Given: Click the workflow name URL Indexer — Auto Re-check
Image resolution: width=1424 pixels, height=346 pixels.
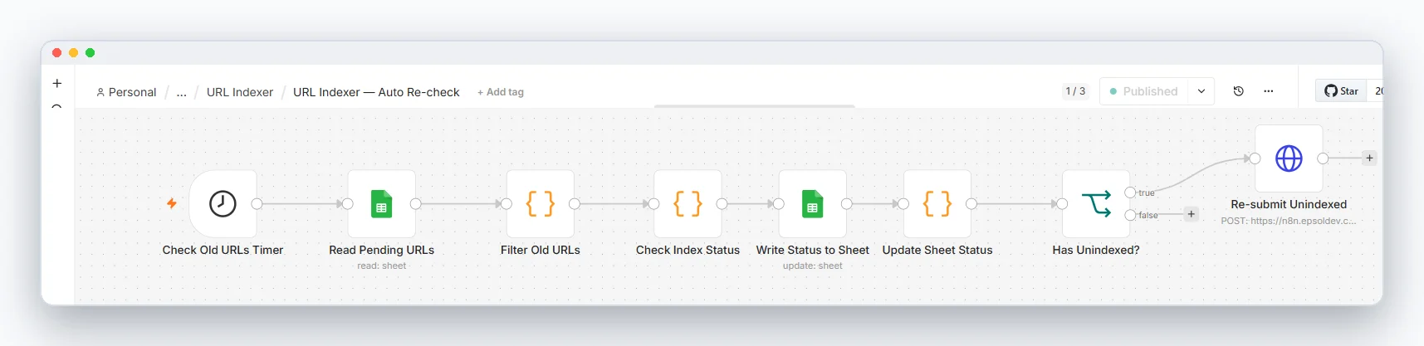Looking at the screenshot, I should point(376,92).
